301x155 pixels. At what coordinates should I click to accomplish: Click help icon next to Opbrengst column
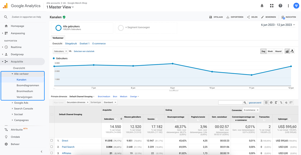[289, 119]
